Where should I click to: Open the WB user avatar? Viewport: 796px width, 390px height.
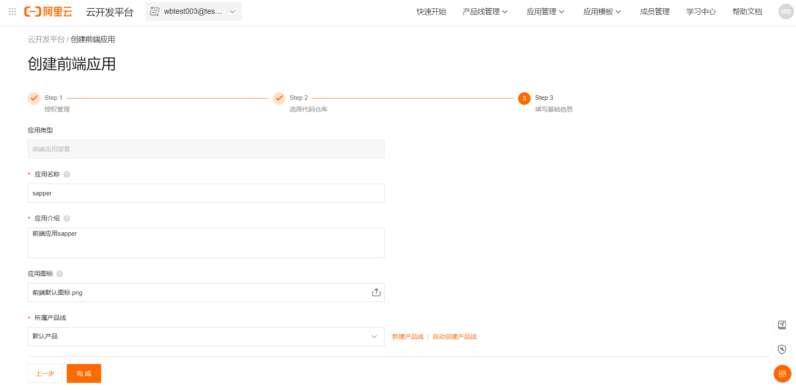point(786,12)
